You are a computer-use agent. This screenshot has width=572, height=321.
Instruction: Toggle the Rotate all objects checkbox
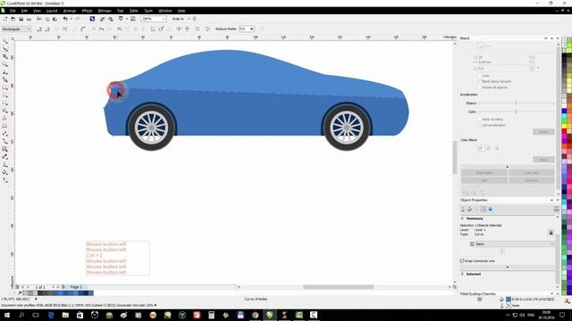[x=479, y=87]
